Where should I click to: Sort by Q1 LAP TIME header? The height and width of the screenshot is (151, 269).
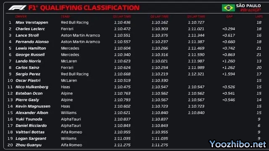coord(122,17)
